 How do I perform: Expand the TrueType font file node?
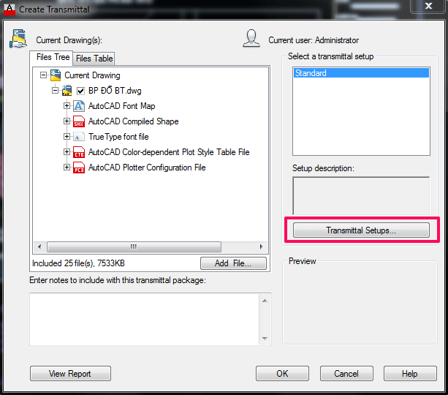67,137
